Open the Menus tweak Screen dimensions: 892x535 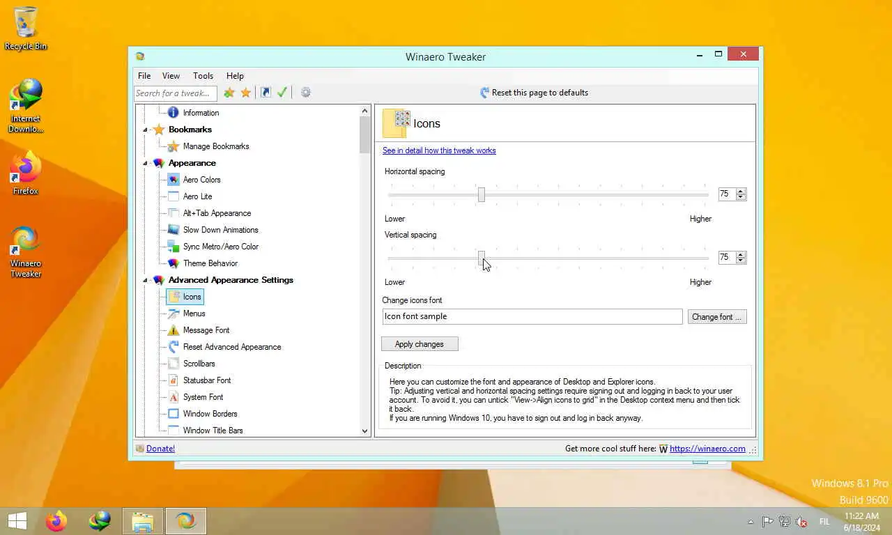(194, 313)
